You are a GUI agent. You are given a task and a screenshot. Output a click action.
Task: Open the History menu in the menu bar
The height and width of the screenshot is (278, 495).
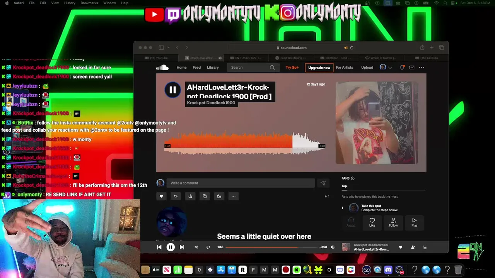coord(70,3)
